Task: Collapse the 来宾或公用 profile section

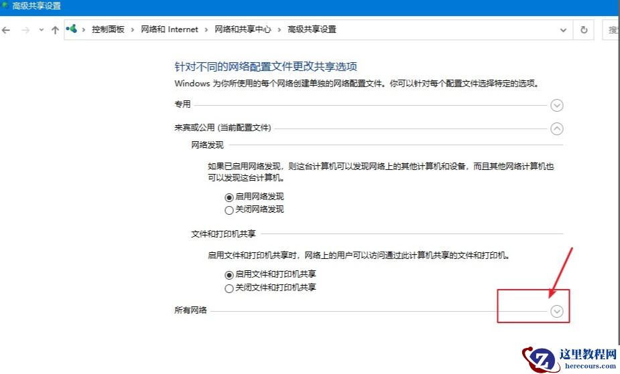Action: coord(557,128)
